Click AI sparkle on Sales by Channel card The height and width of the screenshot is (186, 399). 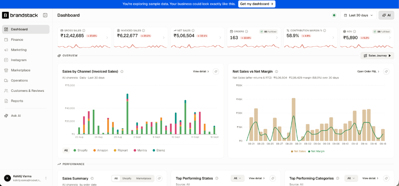[216, 71]
